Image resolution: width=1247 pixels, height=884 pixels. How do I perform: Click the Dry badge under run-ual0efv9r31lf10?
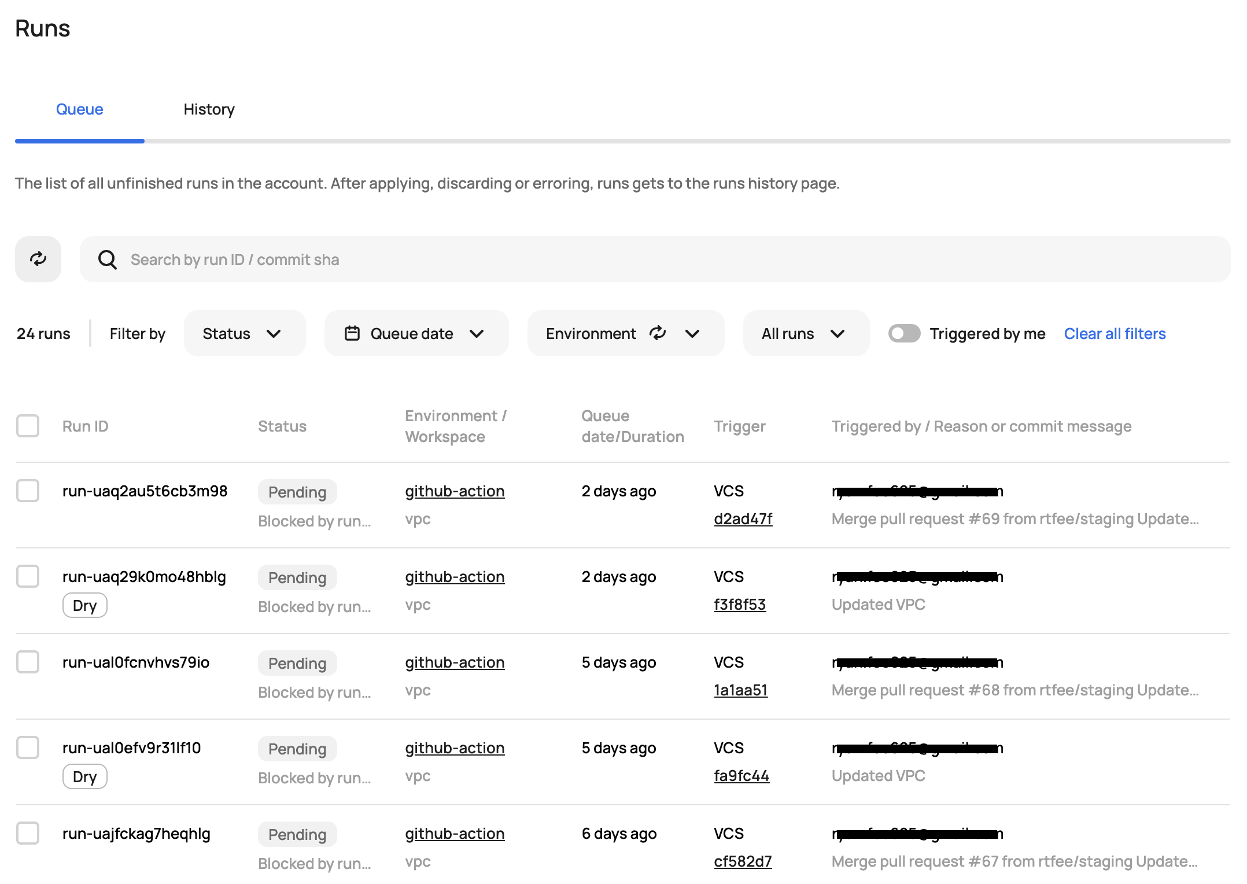click(x=84, y=777)
